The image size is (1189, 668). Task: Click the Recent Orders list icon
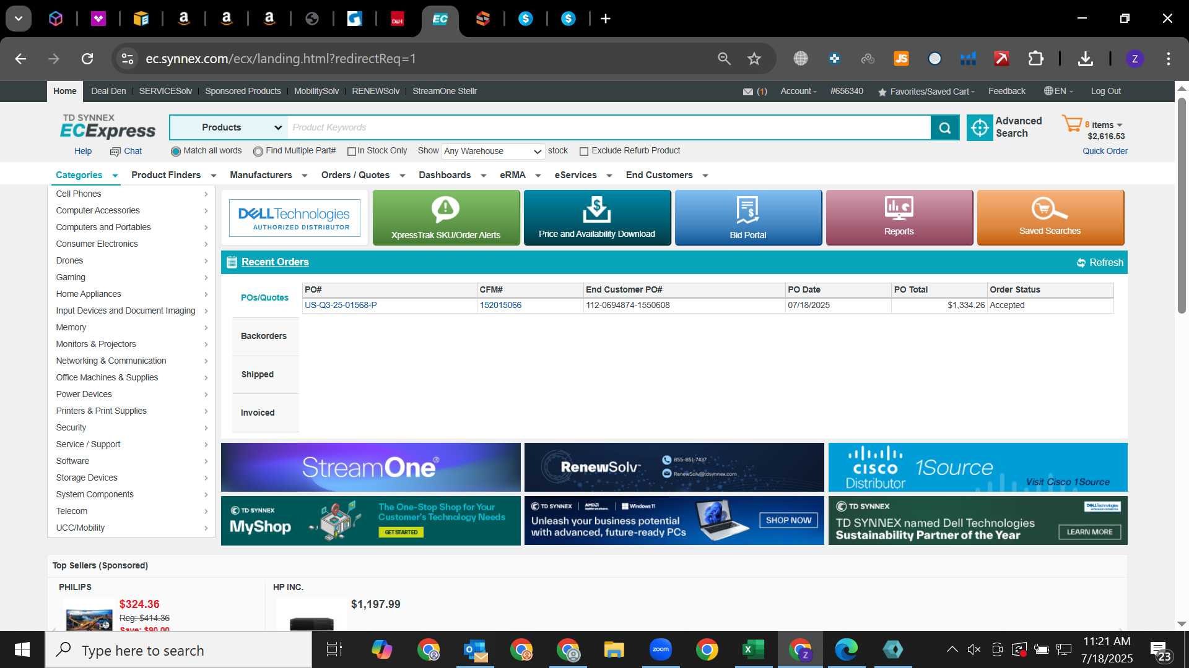[232, 262]
